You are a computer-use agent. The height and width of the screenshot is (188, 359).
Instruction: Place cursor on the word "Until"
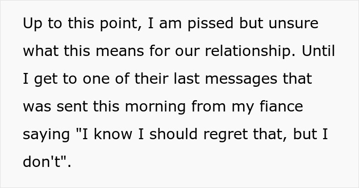click(x=318, y=50)
